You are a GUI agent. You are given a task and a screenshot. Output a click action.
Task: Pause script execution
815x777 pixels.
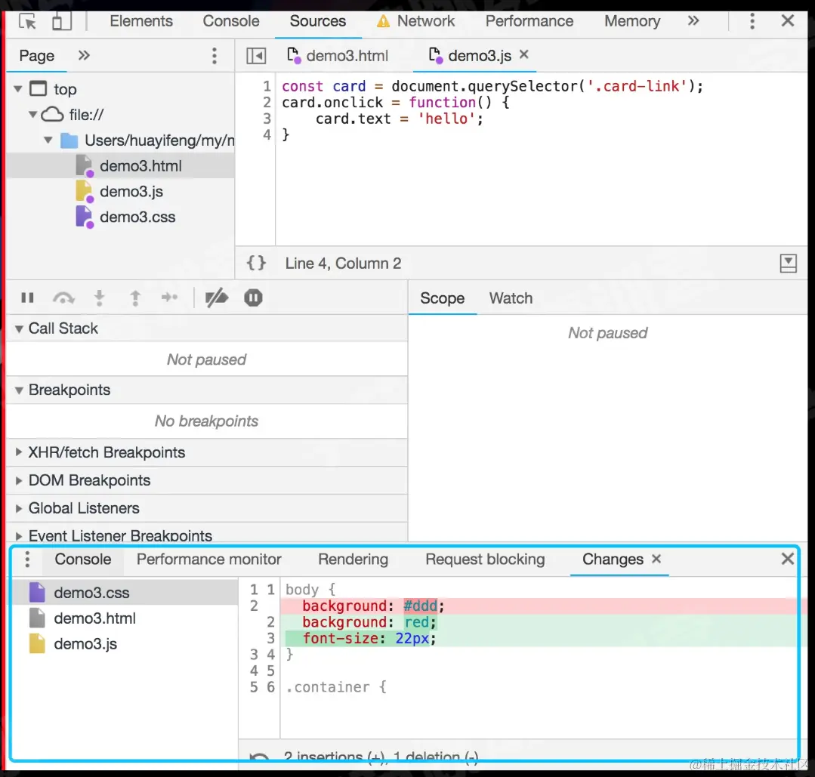27,298
